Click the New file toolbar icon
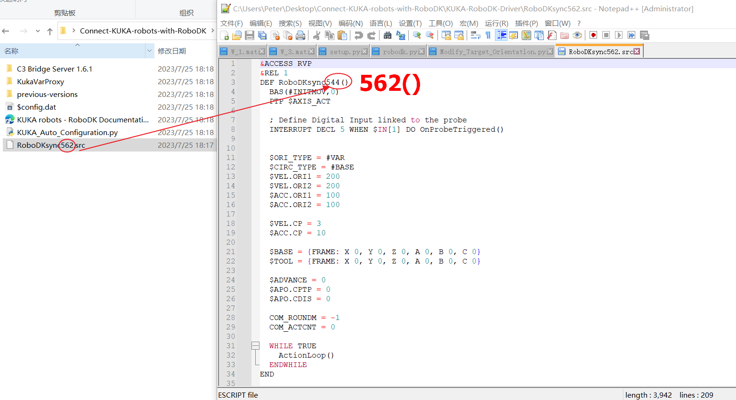The image size is (736, 400). [x=225, y=35]
